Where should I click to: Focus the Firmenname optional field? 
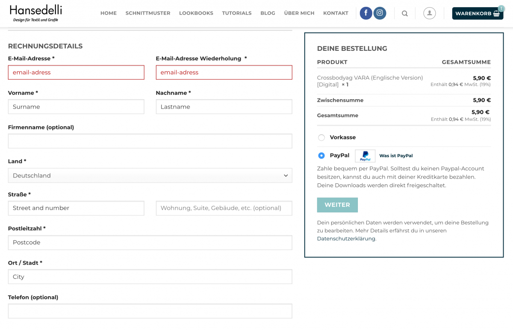(150, 141)
